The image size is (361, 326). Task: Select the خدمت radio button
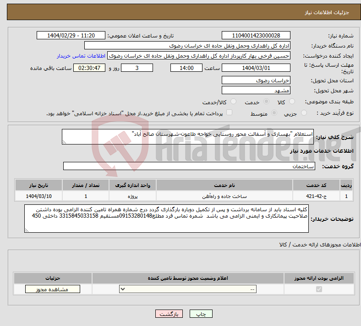[266, 102]
